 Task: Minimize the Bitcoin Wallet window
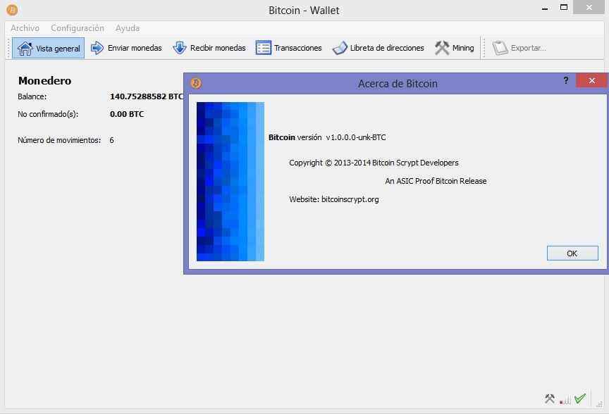(x=545, y=8)
